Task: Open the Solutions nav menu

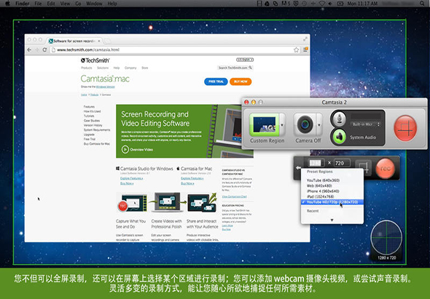Action: point(103,68)
